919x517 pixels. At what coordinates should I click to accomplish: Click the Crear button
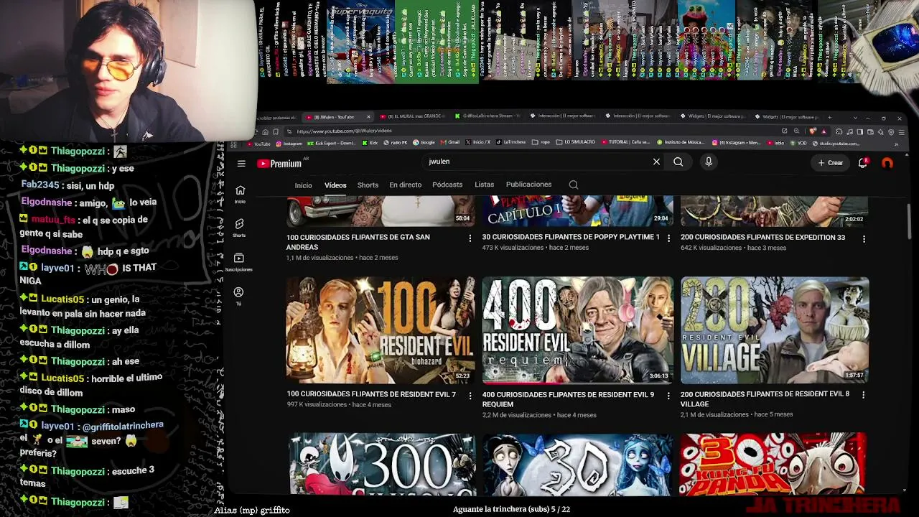tap(831, 163)
